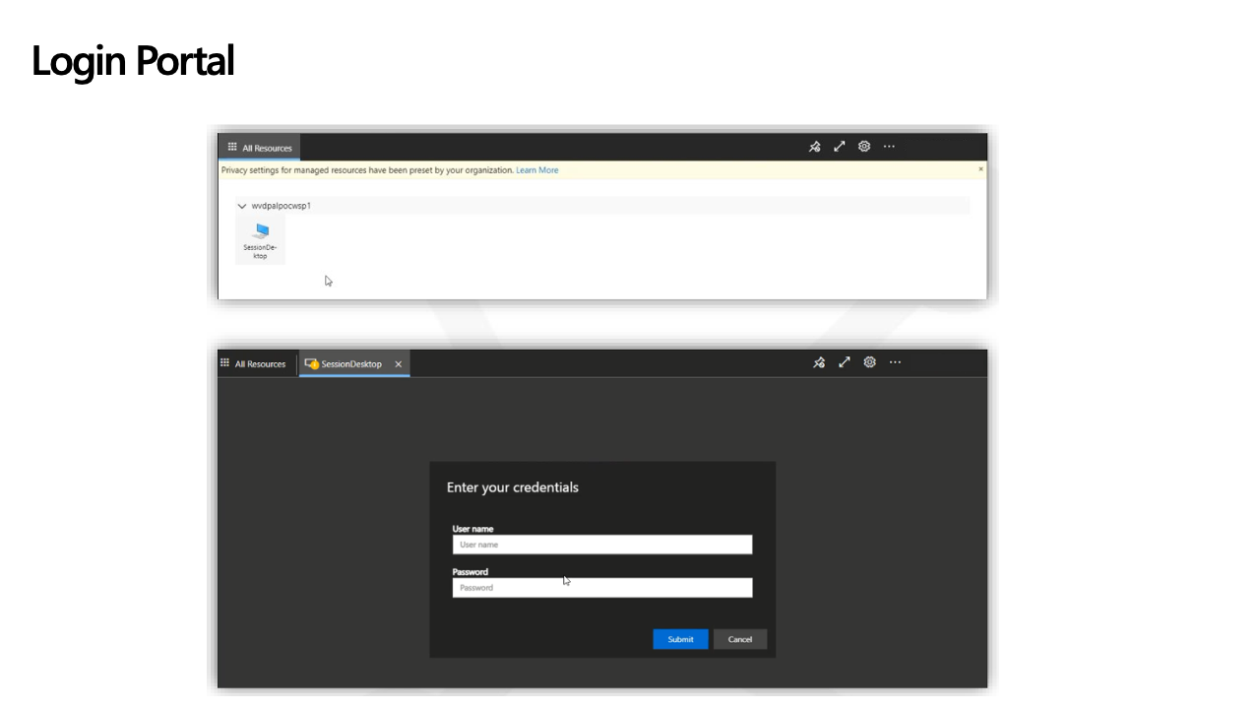
Task: Collapse the wvdpalpocwsp1 workspace group
Action: [242, 206]
